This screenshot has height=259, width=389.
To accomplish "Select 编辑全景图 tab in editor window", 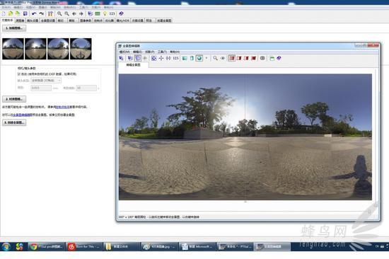I will pos(134,65).
